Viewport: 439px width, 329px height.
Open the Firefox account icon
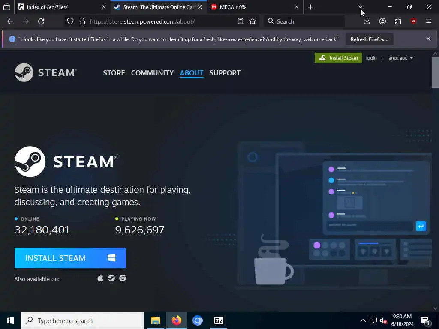[x=382, y=21]
